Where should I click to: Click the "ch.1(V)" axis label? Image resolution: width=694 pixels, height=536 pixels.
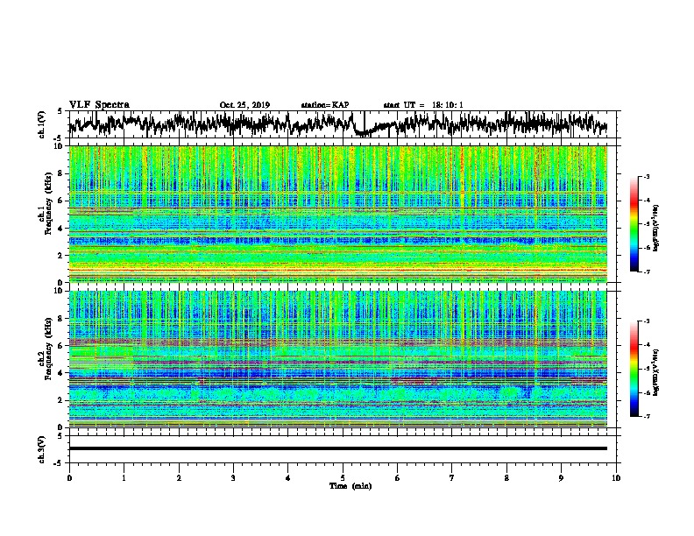(42, 124)
